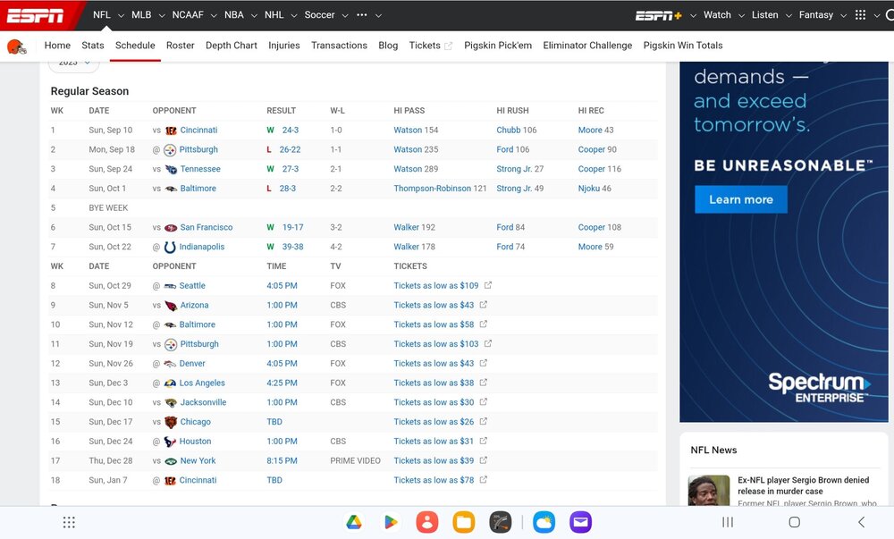
Task: Switch to the Roster tab
Action: (x=181, y=46)
